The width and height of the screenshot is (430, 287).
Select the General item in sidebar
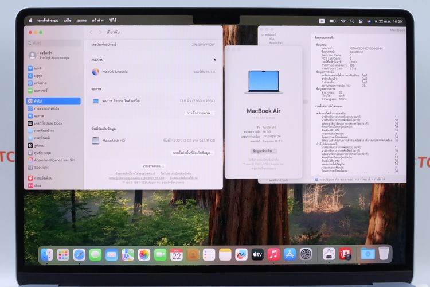pos(53,101)
